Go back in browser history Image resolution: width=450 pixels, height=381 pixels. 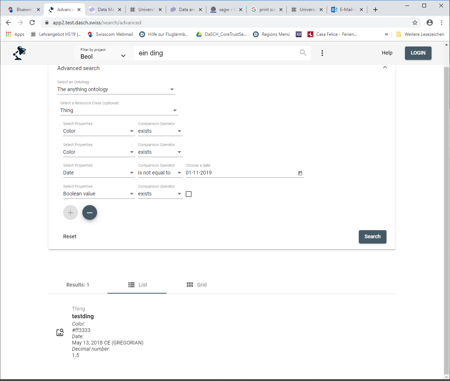pyautogui.click(x=8, y=22)
